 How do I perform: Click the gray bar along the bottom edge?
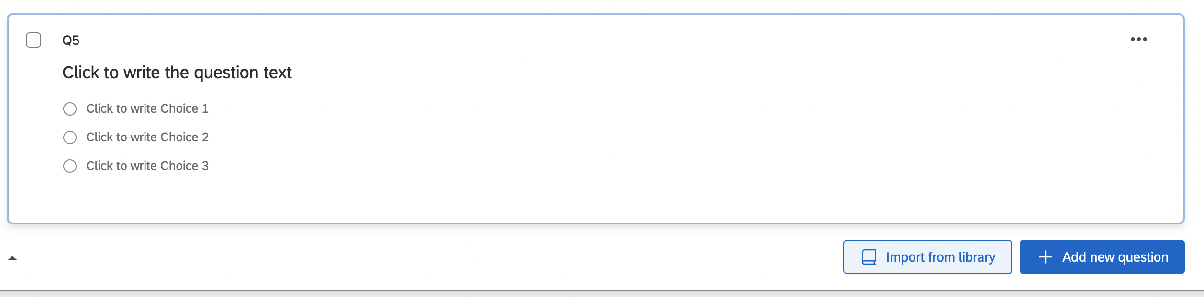[x=602, y=294]
